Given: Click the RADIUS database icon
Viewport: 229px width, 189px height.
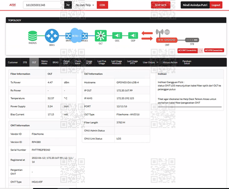Looking at the screenshot, I should [x=33, y=36].
